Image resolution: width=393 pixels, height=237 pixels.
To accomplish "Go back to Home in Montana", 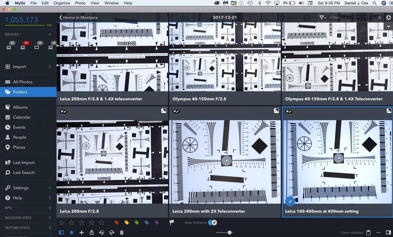I will tap(78, 17).
